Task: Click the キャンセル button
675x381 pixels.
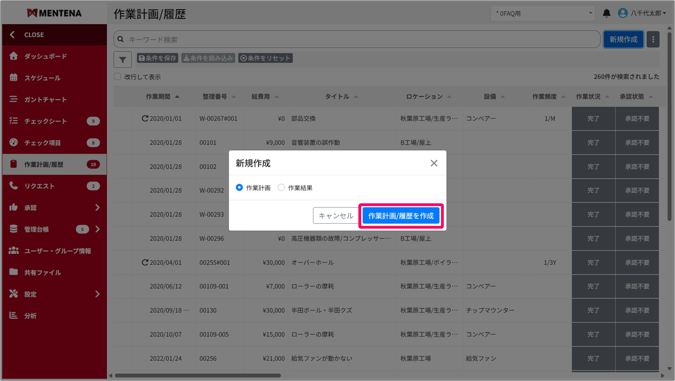Action: pyautogui.click(x=336, y=216)
